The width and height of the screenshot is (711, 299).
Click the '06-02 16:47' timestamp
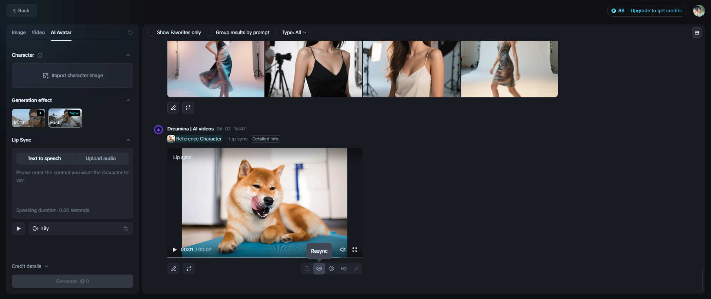231,129
